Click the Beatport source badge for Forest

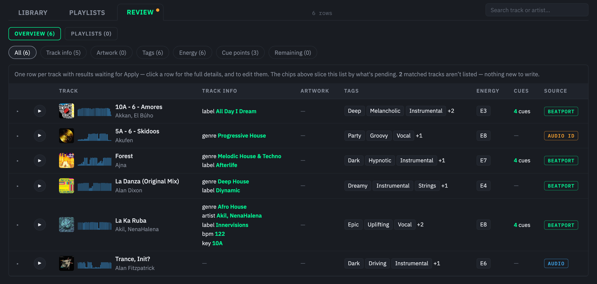point(561,160)
